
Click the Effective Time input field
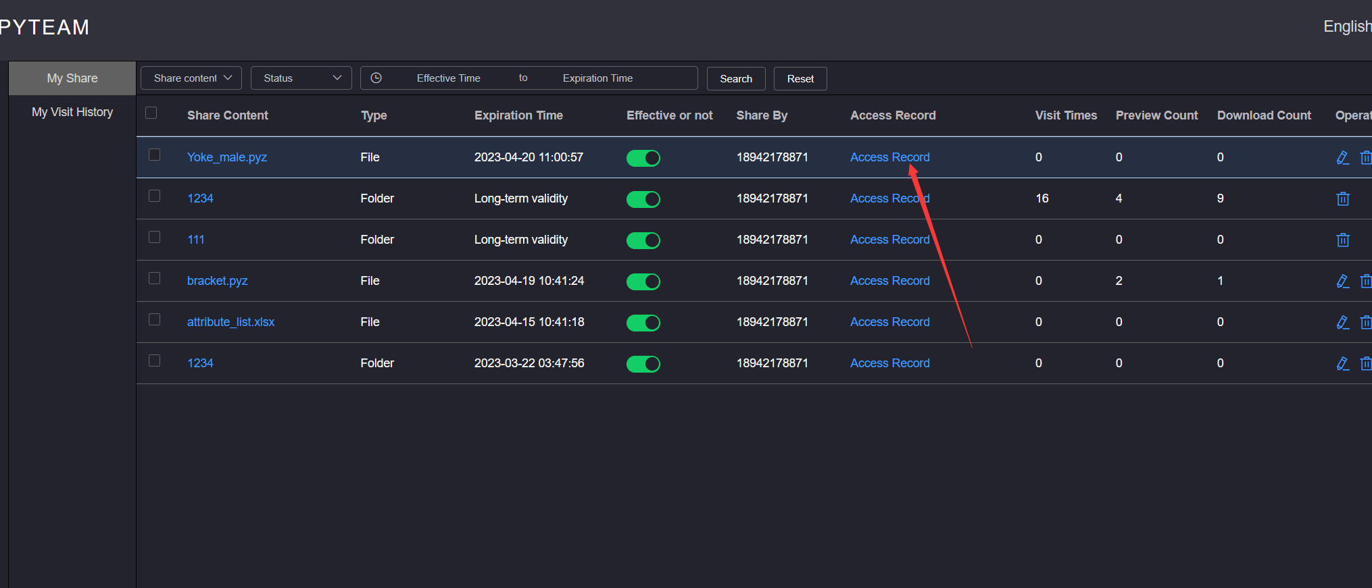pyautogui.click(x=449, y=78)
